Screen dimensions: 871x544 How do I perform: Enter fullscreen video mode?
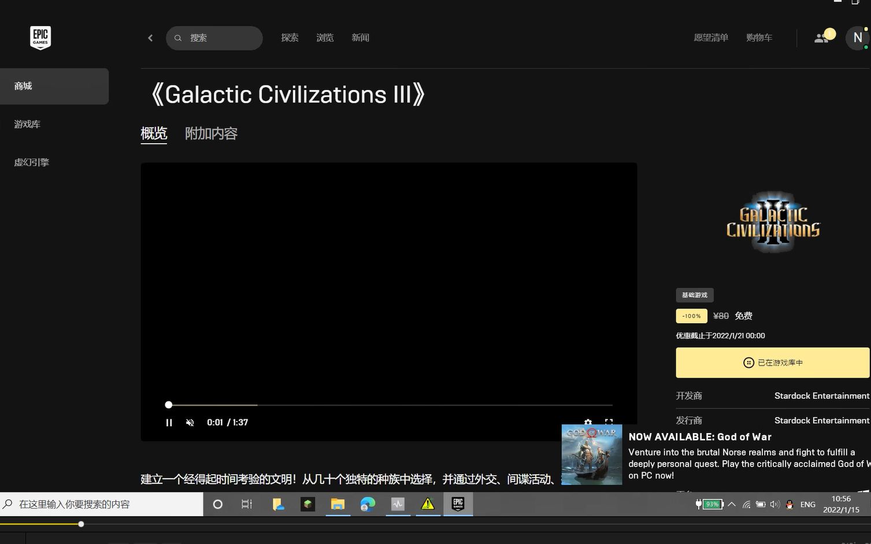click(609, 423)
